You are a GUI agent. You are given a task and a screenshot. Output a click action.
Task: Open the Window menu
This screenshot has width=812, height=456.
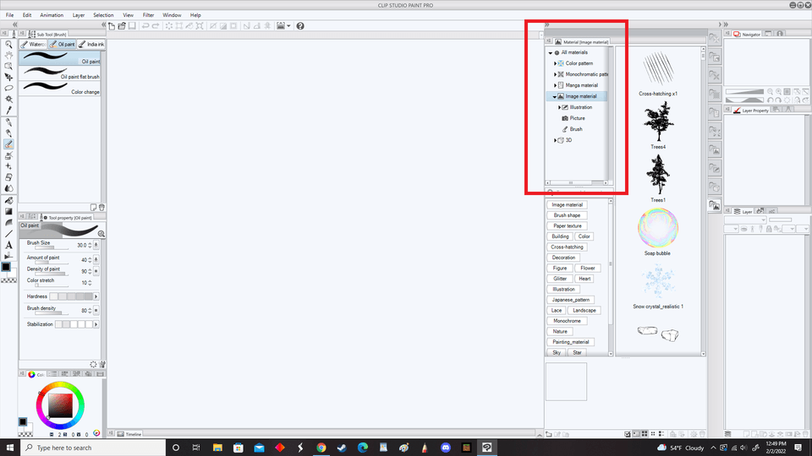[x=172, y=15]
